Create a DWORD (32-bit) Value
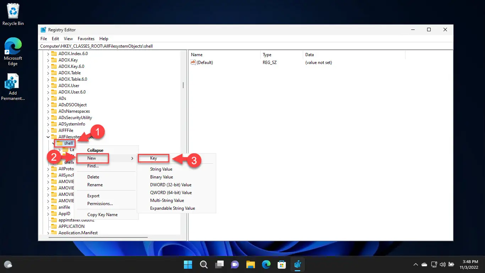The width and height of the screenshot is (485, 273). point(176,185)
